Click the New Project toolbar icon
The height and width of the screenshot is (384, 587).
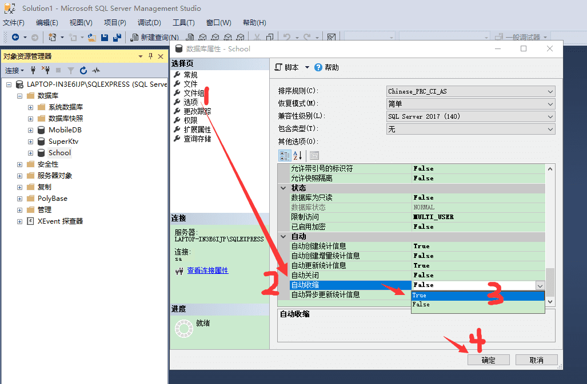(53, 37)
